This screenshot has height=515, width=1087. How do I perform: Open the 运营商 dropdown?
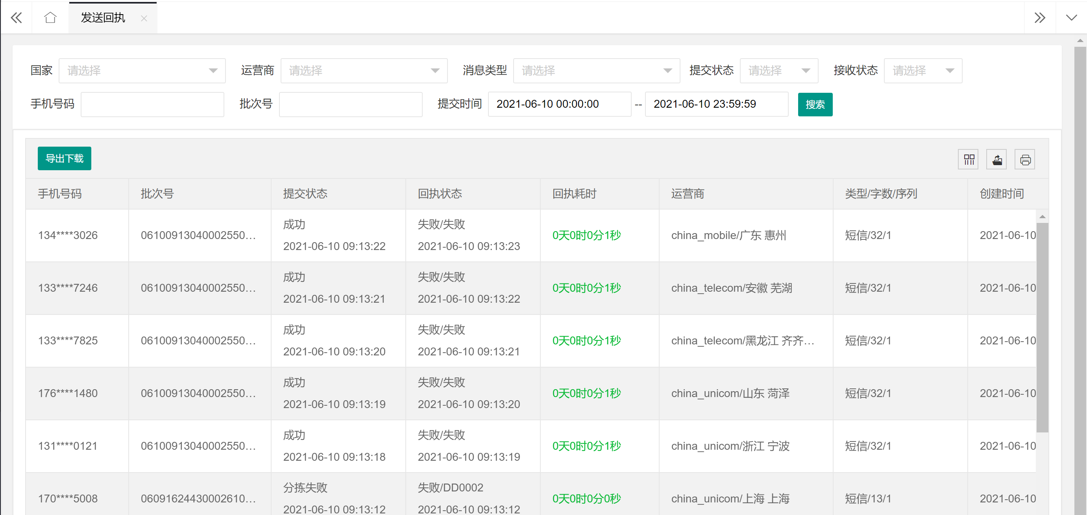point(364,70)
